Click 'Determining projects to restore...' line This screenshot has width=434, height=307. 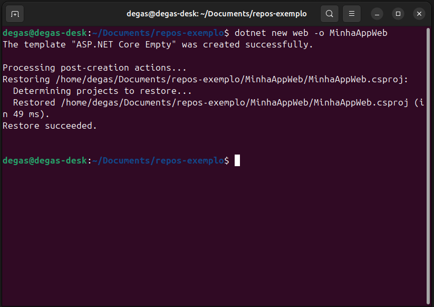tap(102, 91)
